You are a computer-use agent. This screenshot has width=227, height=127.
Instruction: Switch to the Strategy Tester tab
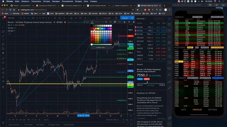click(x=54, y=125)
